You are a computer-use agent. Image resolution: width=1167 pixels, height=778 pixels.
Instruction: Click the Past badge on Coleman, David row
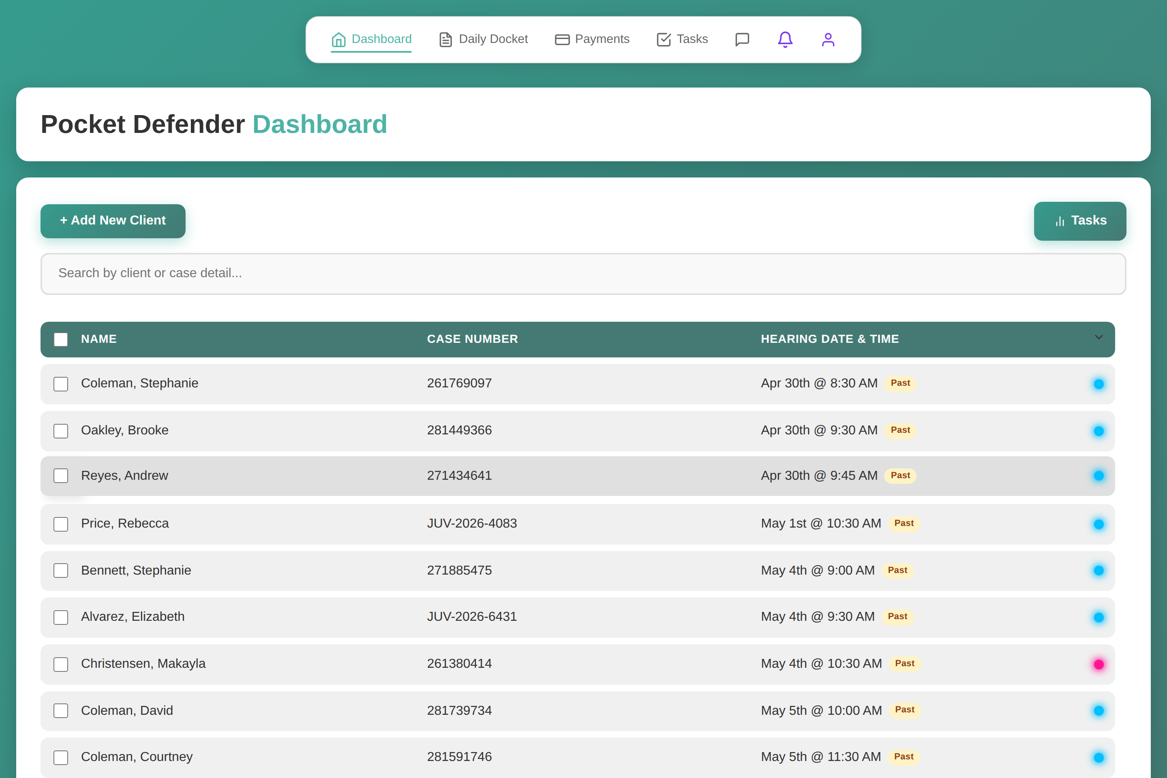pyautogui.click(x=904, y=710)
